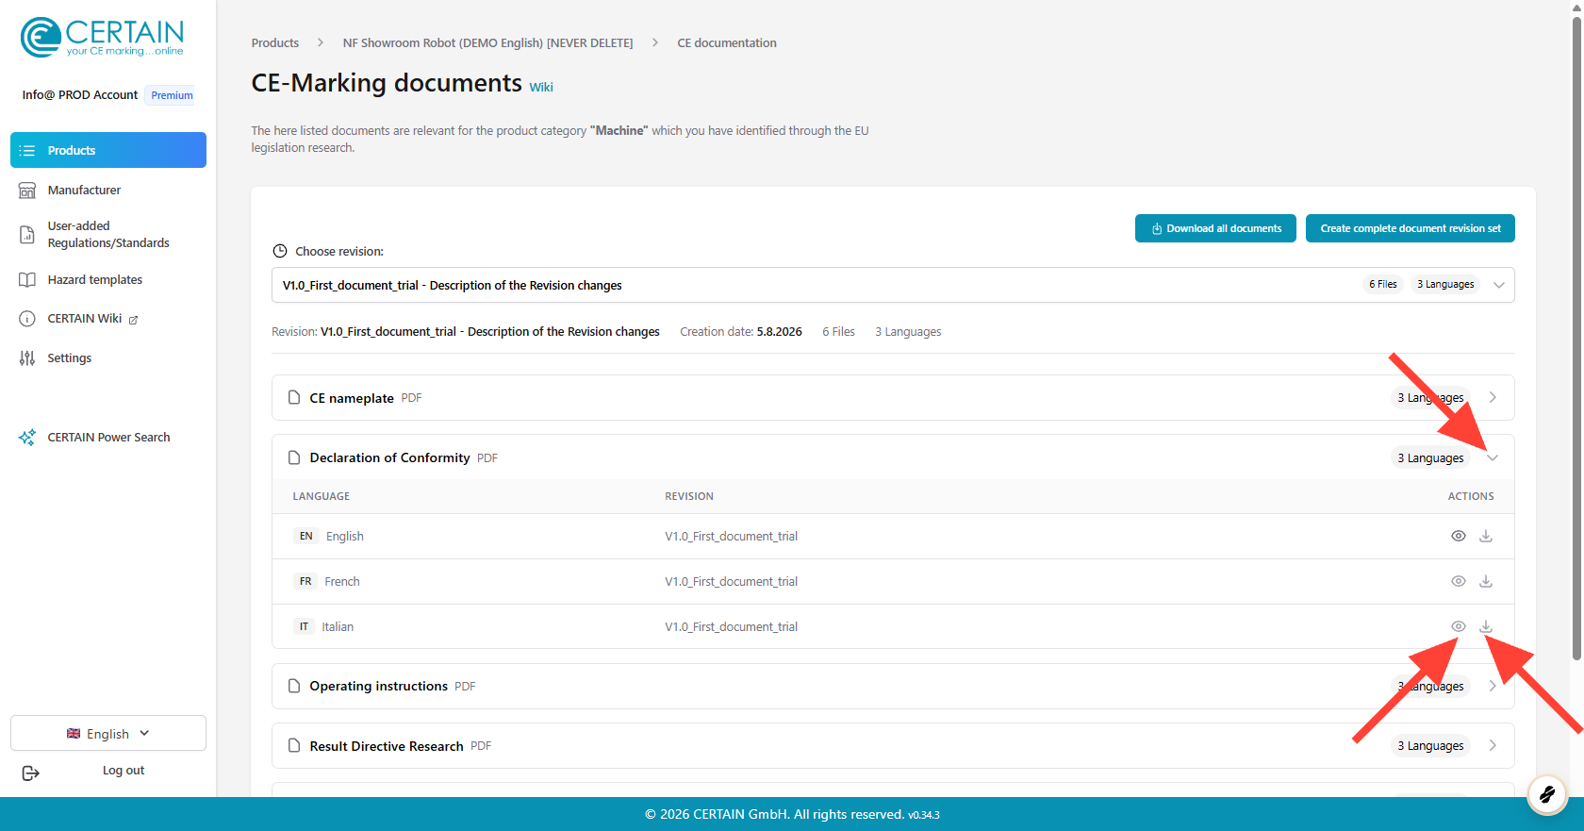Screen dimensions: 1584x831
Task: Open the floating help widget icon
Action: click(x=1547, y=795)
